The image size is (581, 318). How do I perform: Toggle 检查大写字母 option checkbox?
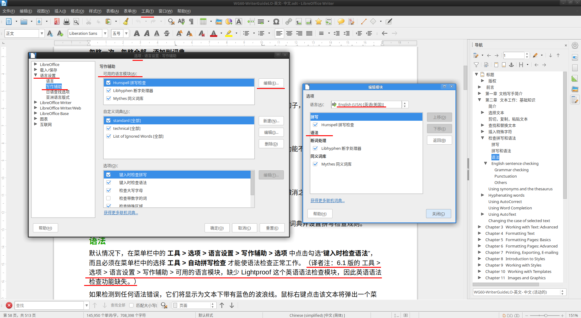point(108,190)
